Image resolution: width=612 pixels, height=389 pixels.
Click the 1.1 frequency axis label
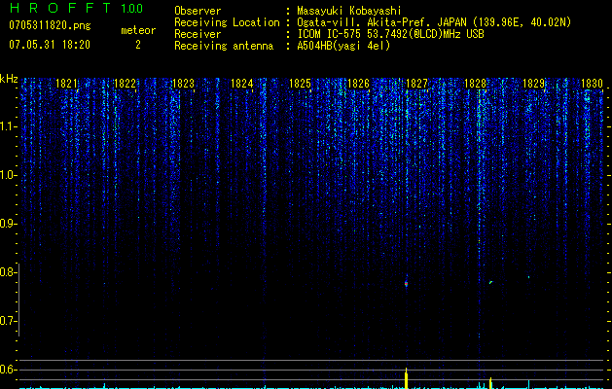[8, 126]
